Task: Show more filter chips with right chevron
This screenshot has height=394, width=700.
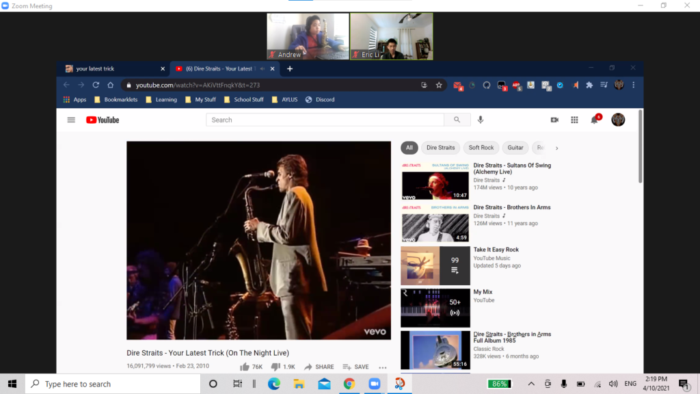Action: [x=556, y=148]
